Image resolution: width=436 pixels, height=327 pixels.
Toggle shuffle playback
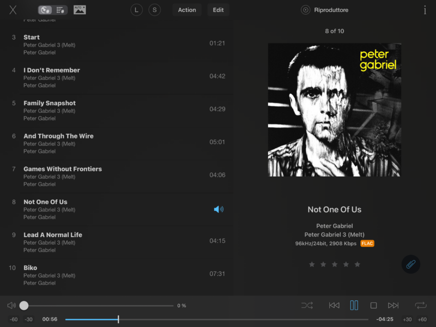coord(307,306)
